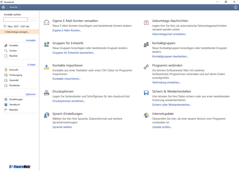Open the Ansicht menu
239x171 pixels.
pos(13,7)
